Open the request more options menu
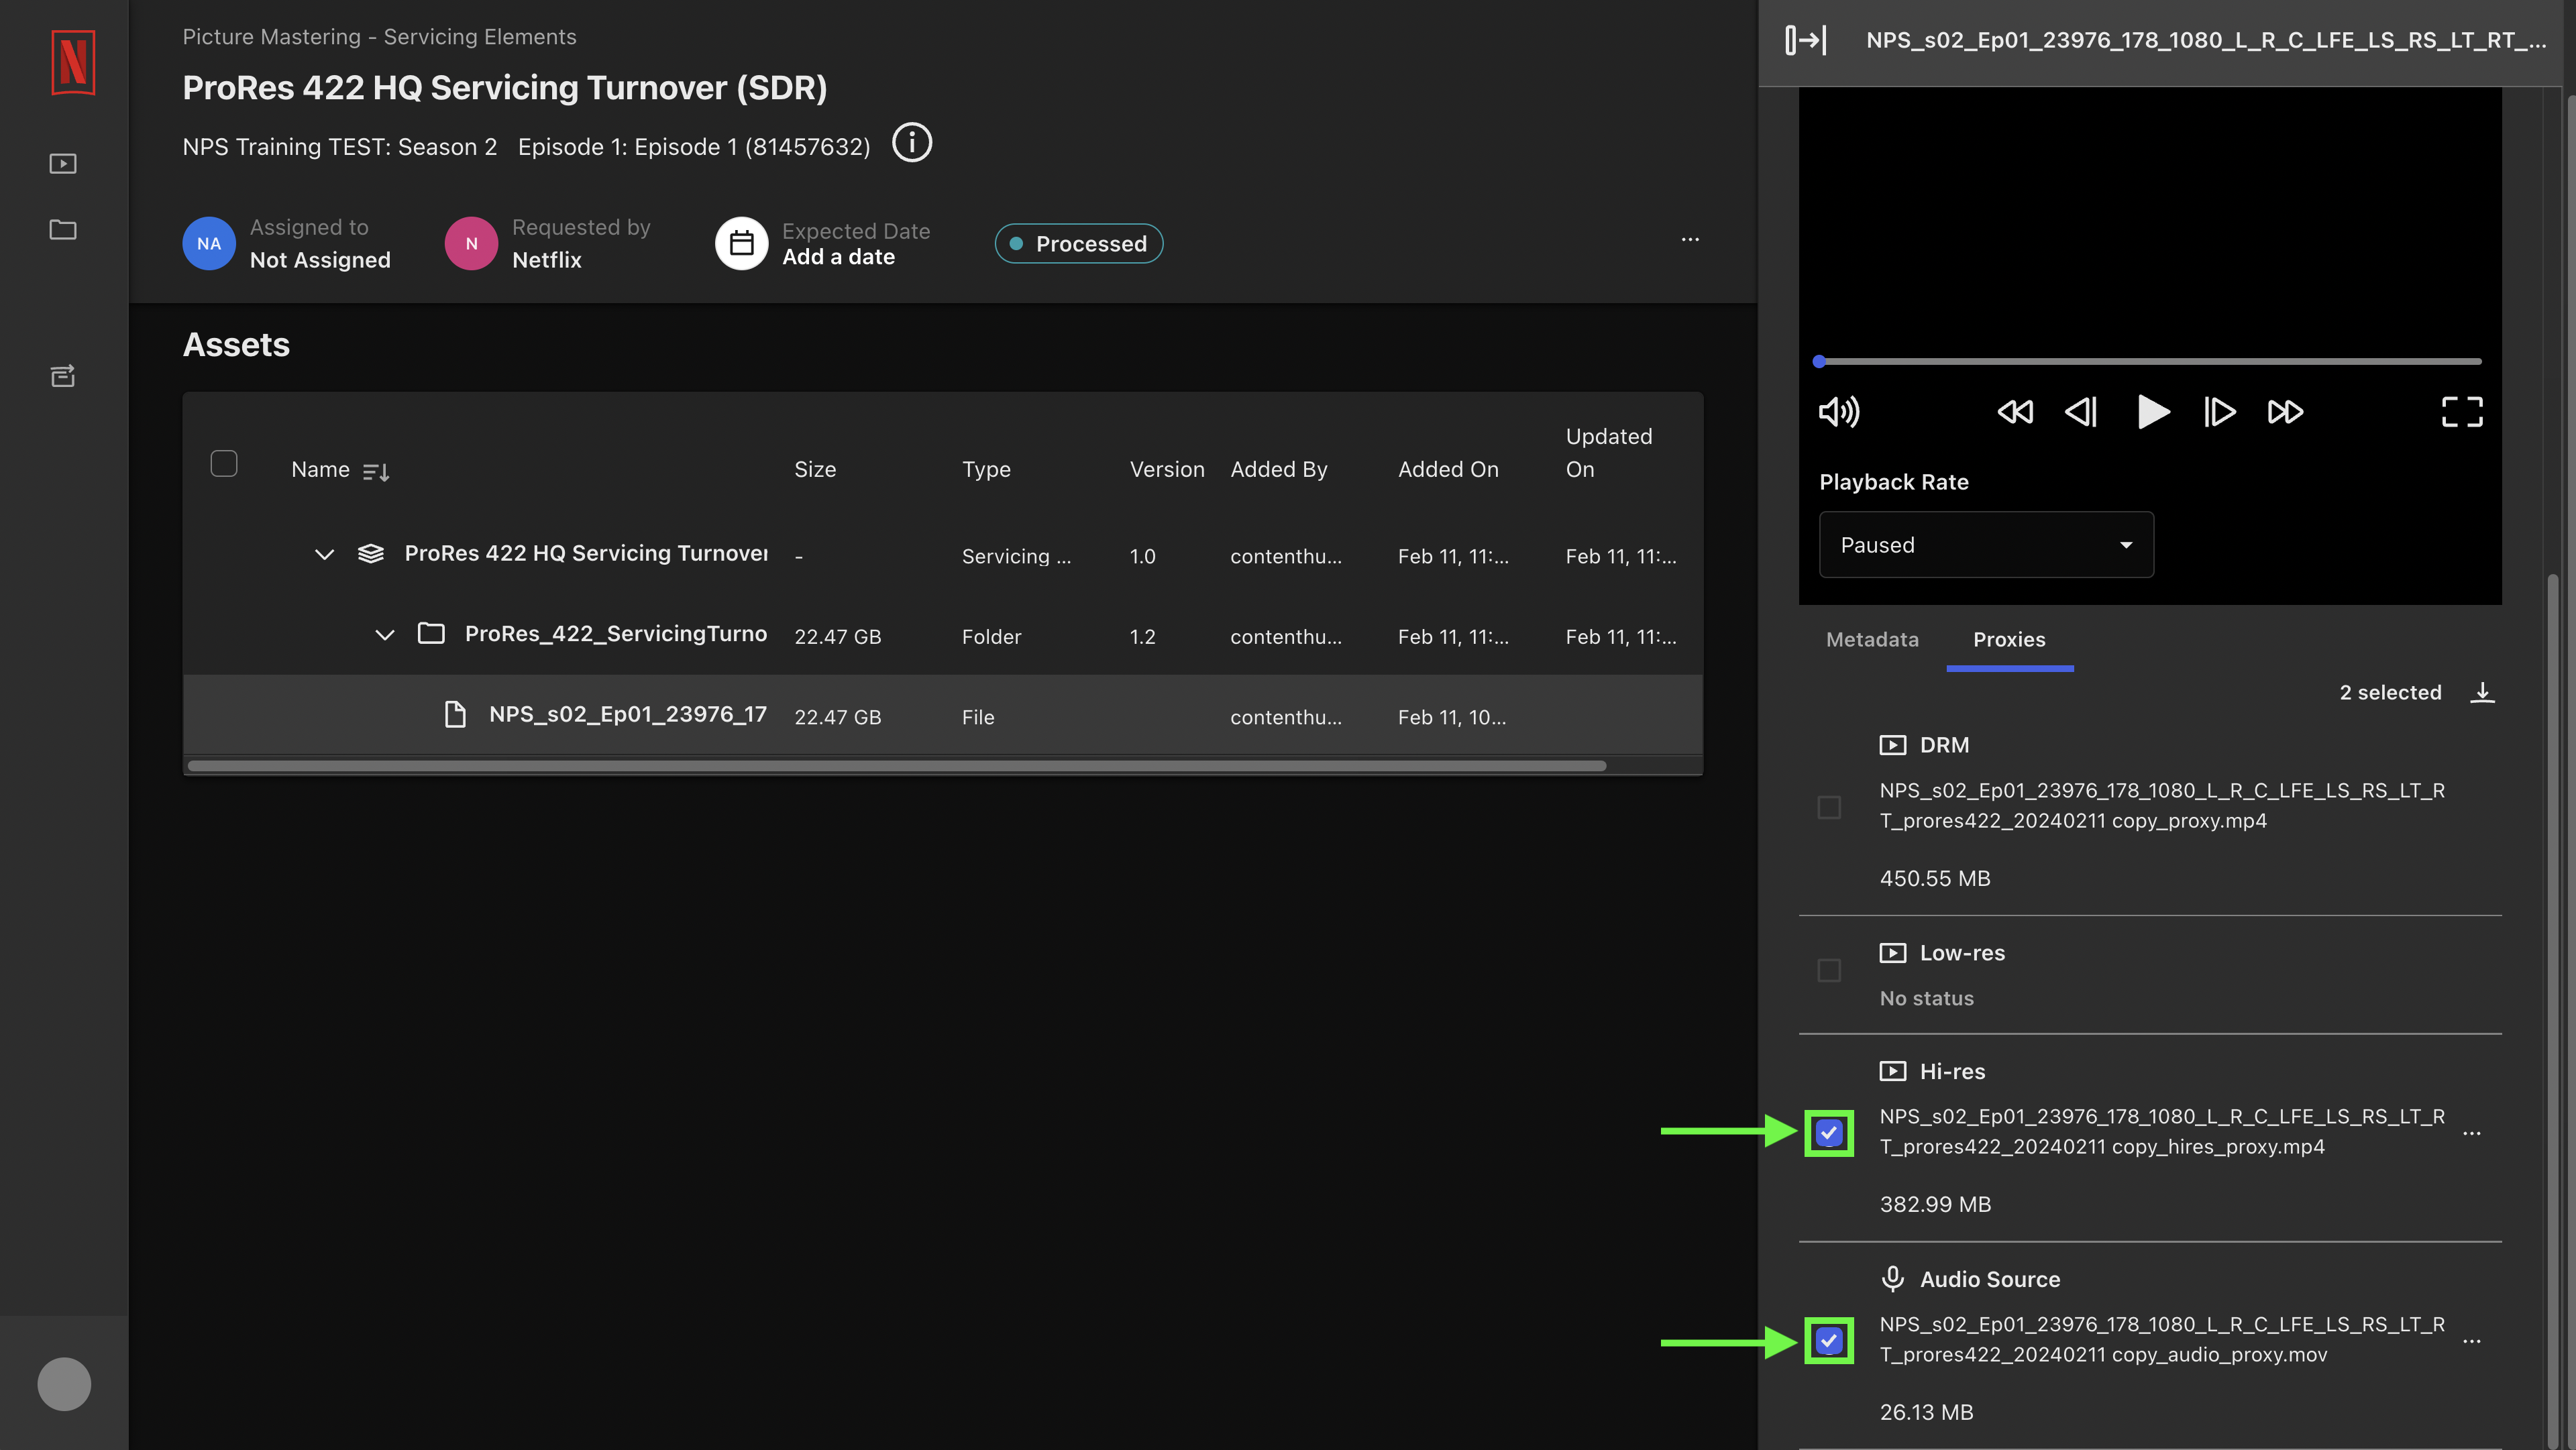 click(x=1690, y=240)
